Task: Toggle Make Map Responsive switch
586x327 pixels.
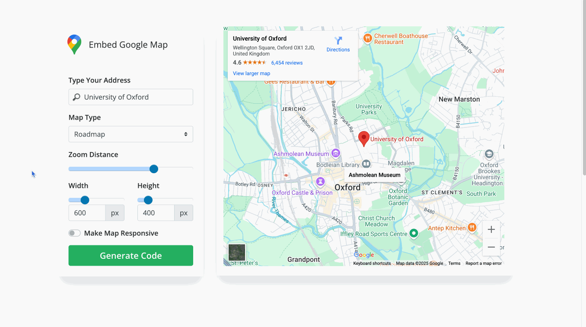Action: 74,233
